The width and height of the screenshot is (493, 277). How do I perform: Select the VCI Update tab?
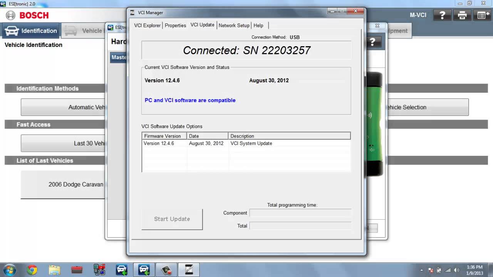202,25
